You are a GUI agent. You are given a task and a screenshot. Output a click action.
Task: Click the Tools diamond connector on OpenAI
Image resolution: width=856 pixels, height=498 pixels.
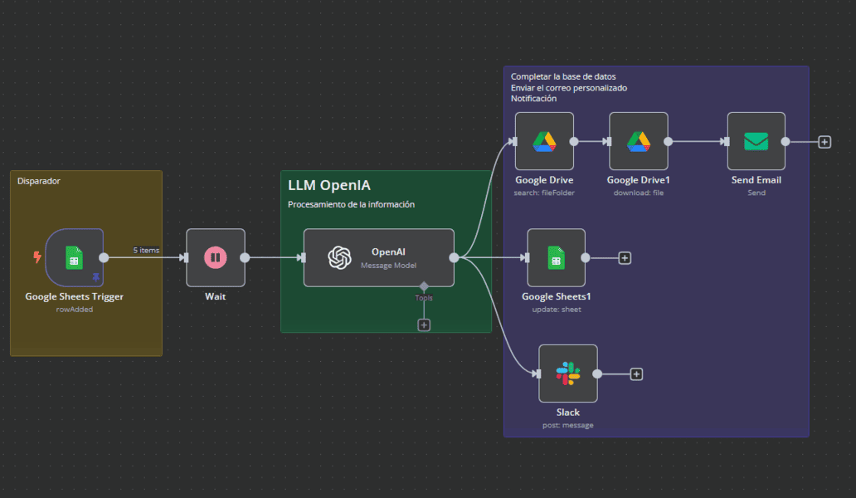click(x=424, y=286)
